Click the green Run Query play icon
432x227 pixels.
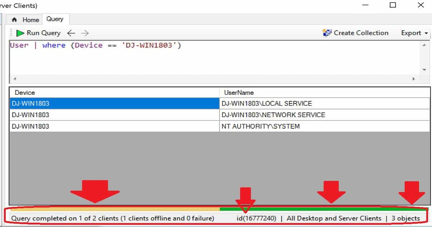click(x=20, y=33)
